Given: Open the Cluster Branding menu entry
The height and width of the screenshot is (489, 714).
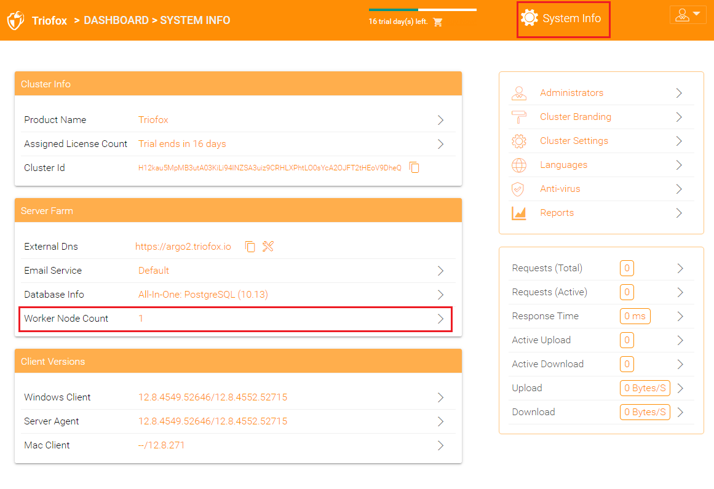Looking at the screenshot, I should [601, 117].
